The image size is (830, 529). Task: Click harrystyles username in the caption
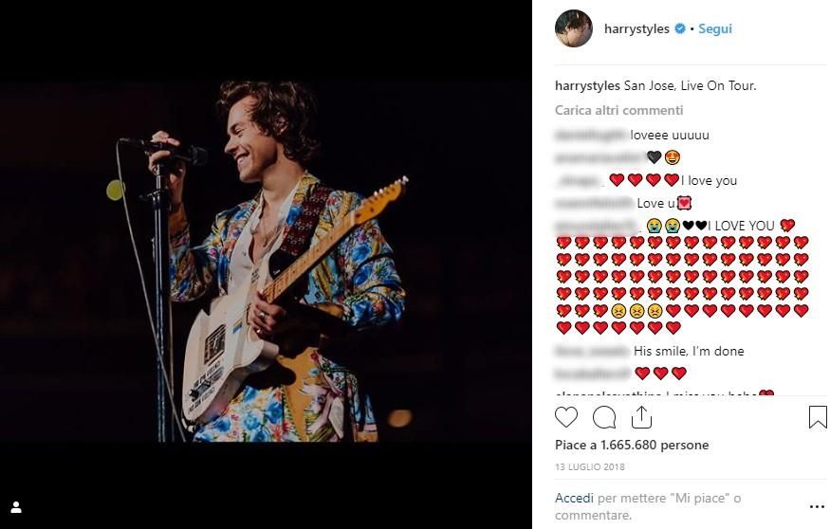[x=587, y=86]
